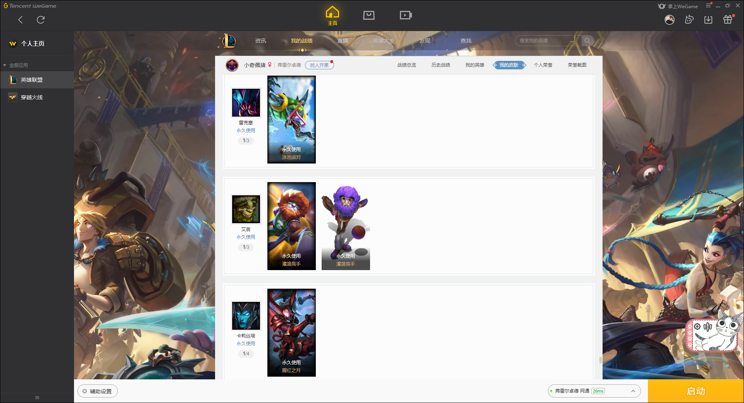Focus the 搜索我的英雄 search field
This screenshot has width=744, height=403.
548,41
